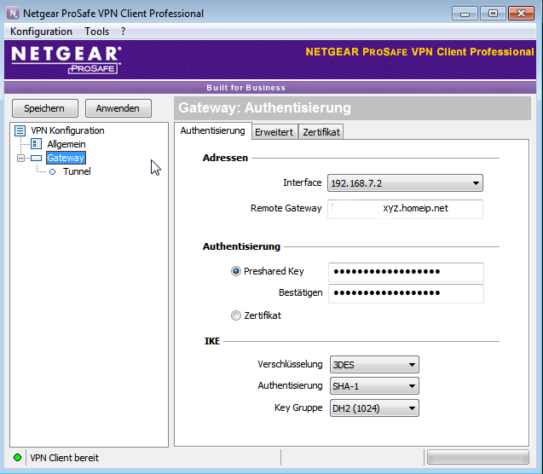The image size is (543, 474).
Task: Click the 'Built for Business' banner text
Action: (x=246, y=88)
